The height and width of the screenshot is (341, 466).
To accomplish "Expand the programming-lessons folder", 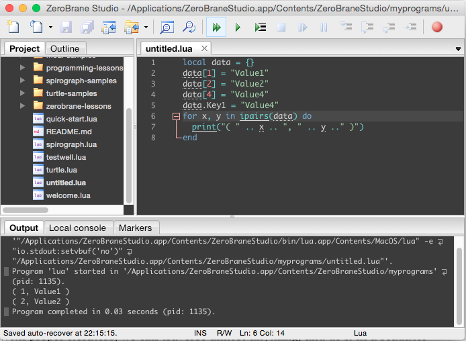I will point(22,68).
